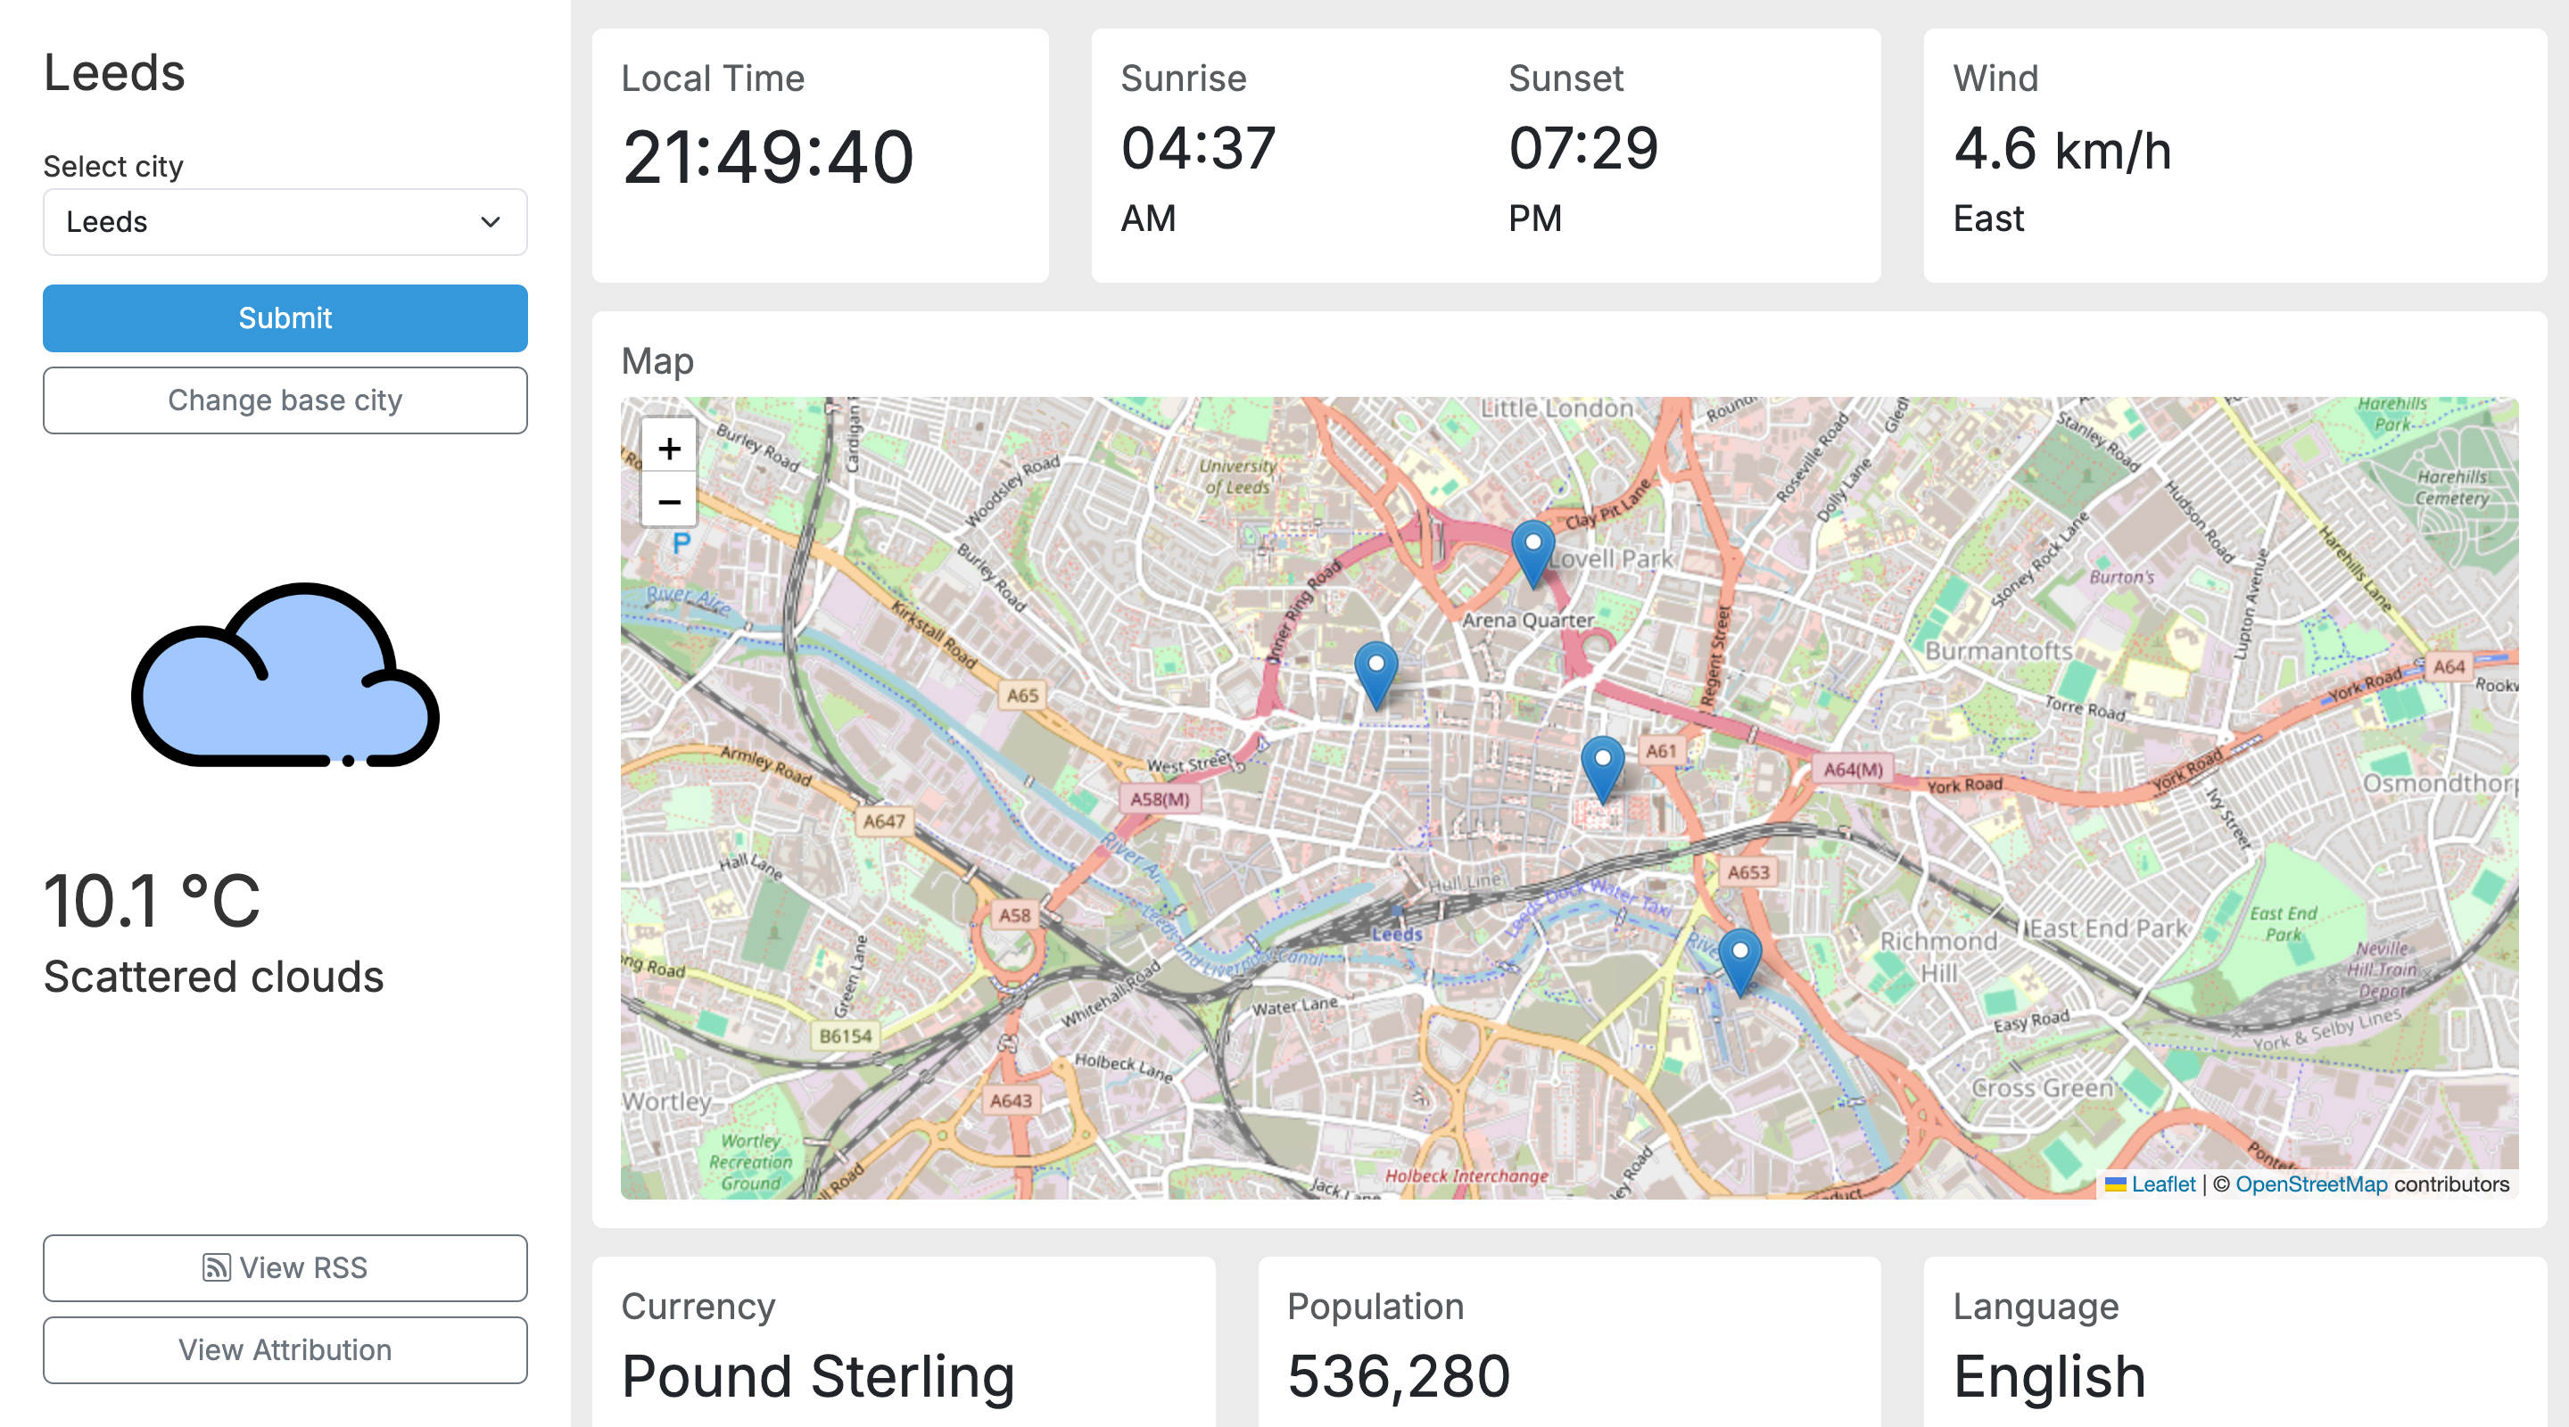Open the OpenStreetMap attribution link

coord(2310,1184)
